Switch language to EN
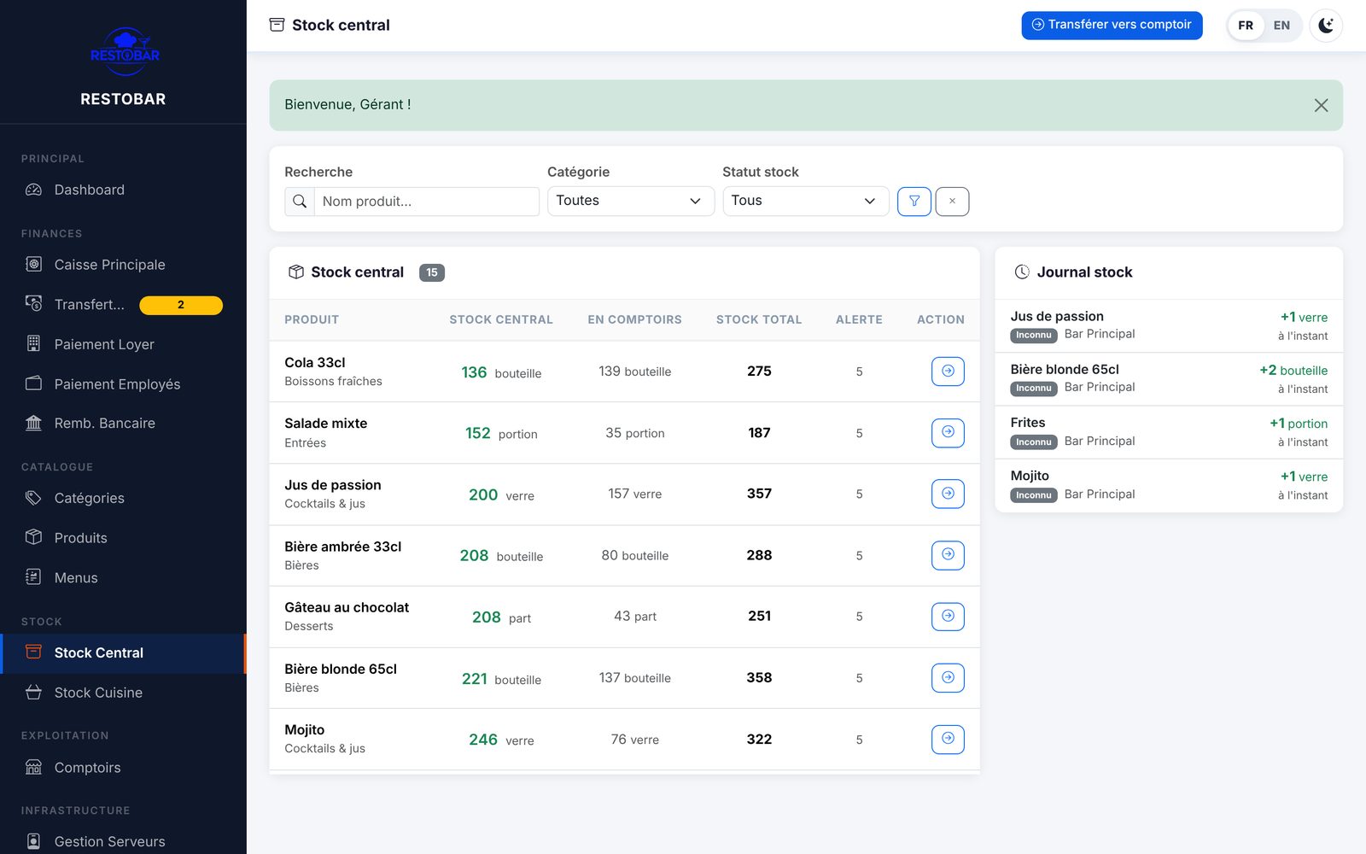1366x854 pixels. 1281,26
